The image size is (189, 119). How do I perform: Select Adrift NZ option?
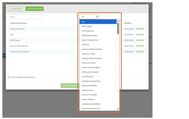pyautogui.click(x=98, y=45)
